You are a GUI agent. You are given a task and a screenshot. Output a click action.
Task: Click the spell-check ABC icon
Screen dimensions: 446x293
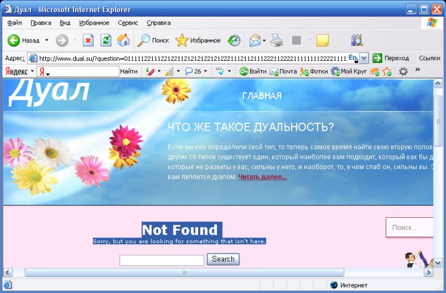(x=220, y=71)
